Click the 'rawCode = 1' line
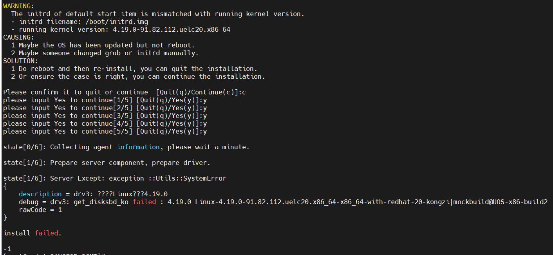 click(40, 210)
